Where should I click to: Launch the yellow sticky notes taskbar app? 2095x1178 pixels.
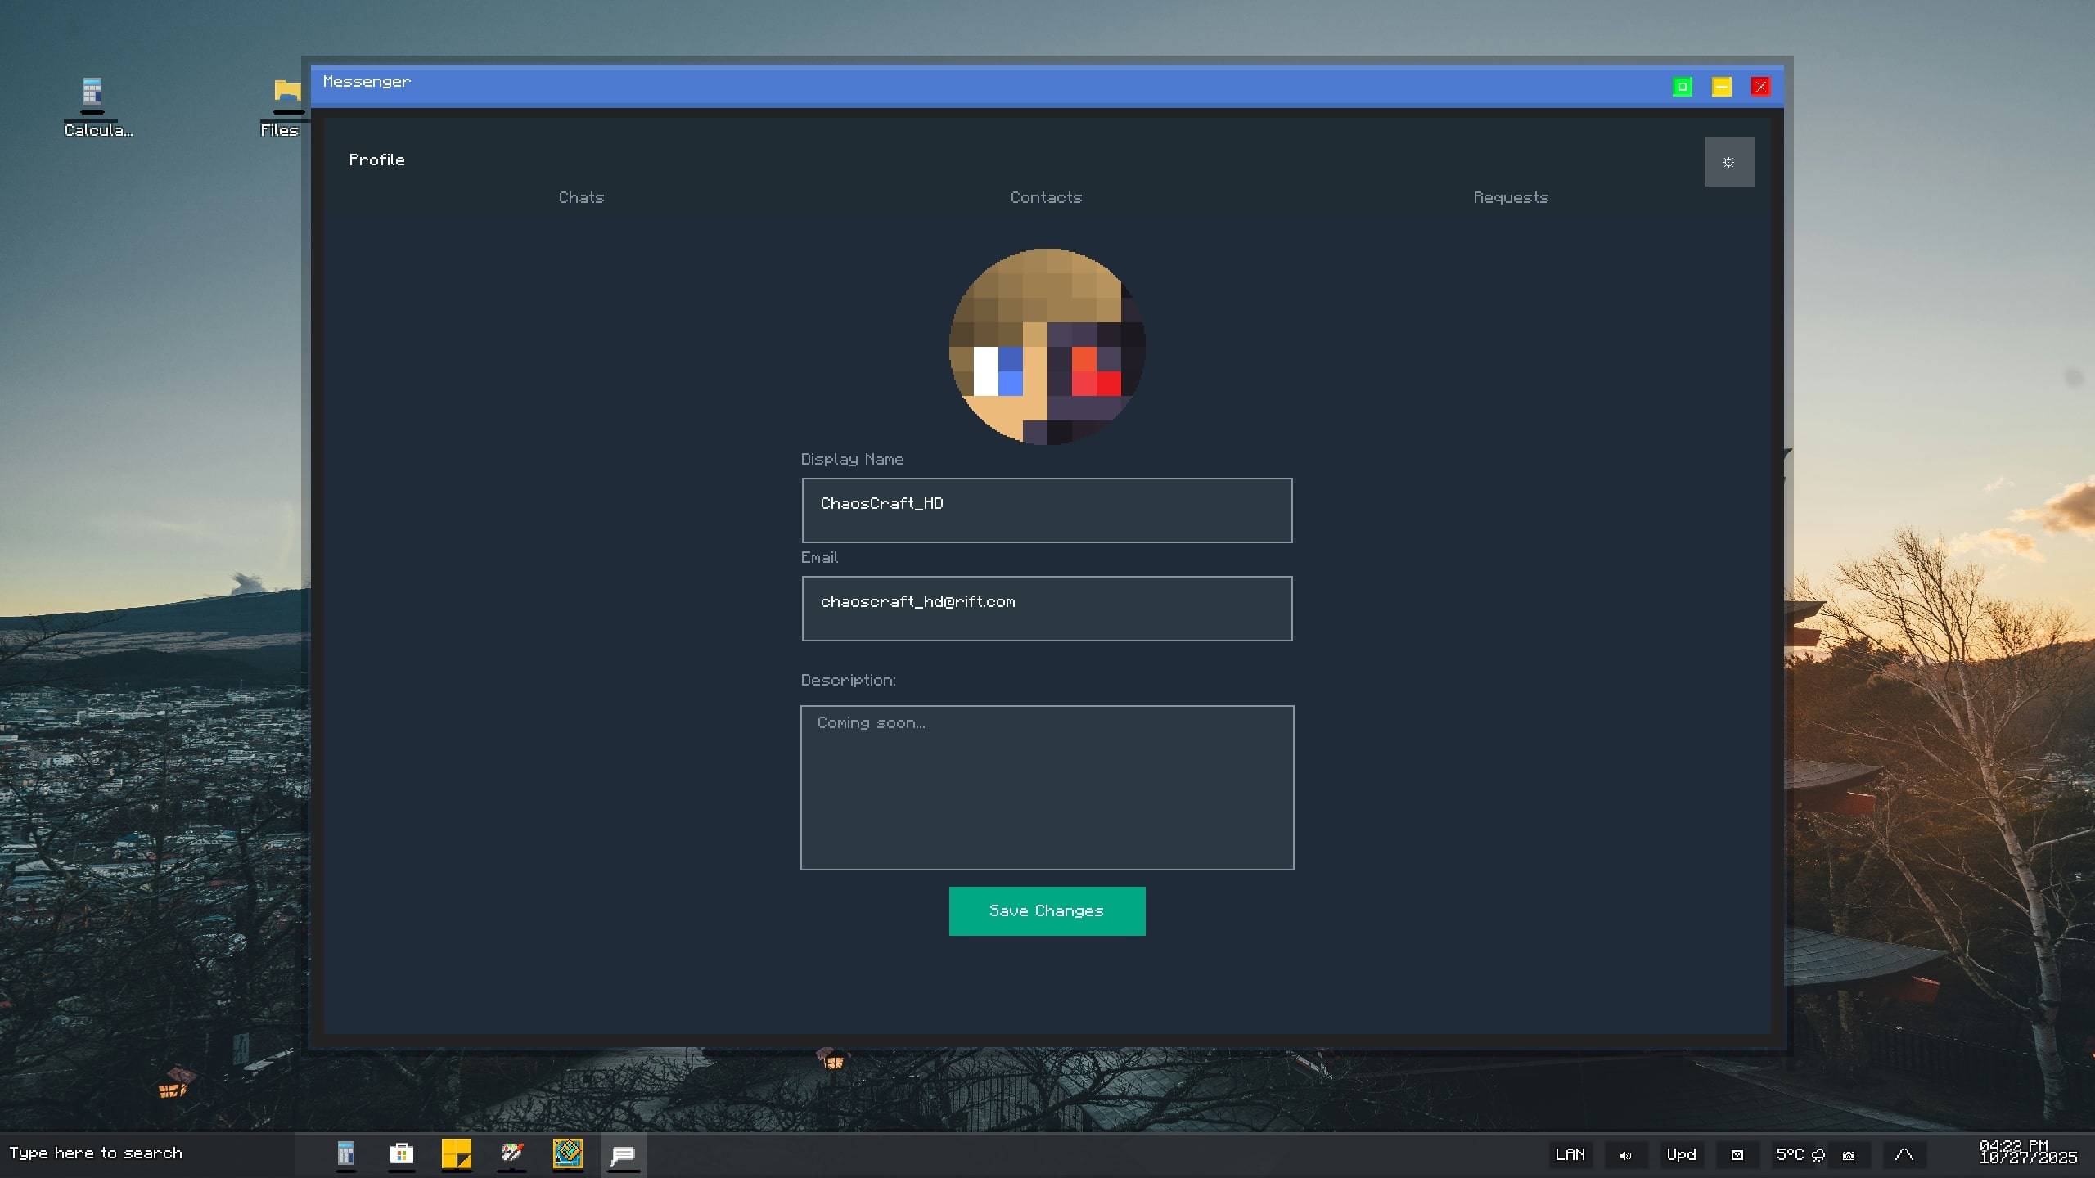pos(456,1154)
